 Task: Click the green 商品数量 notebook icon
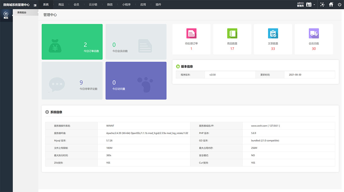point(232,34)
